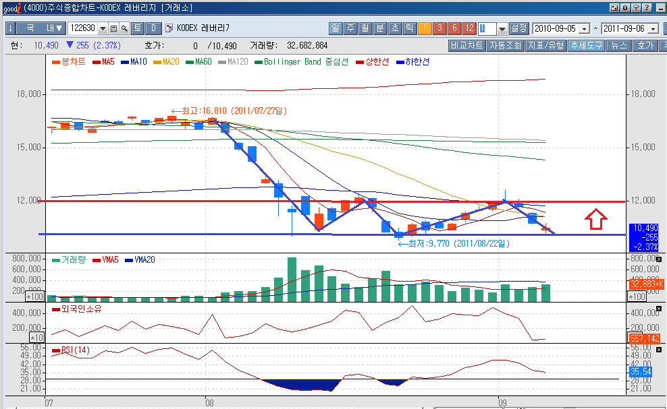Click the 0 button next to 토
Image resolution: width=667 pixels, height=409 pixels.
(x=153, y=28)
